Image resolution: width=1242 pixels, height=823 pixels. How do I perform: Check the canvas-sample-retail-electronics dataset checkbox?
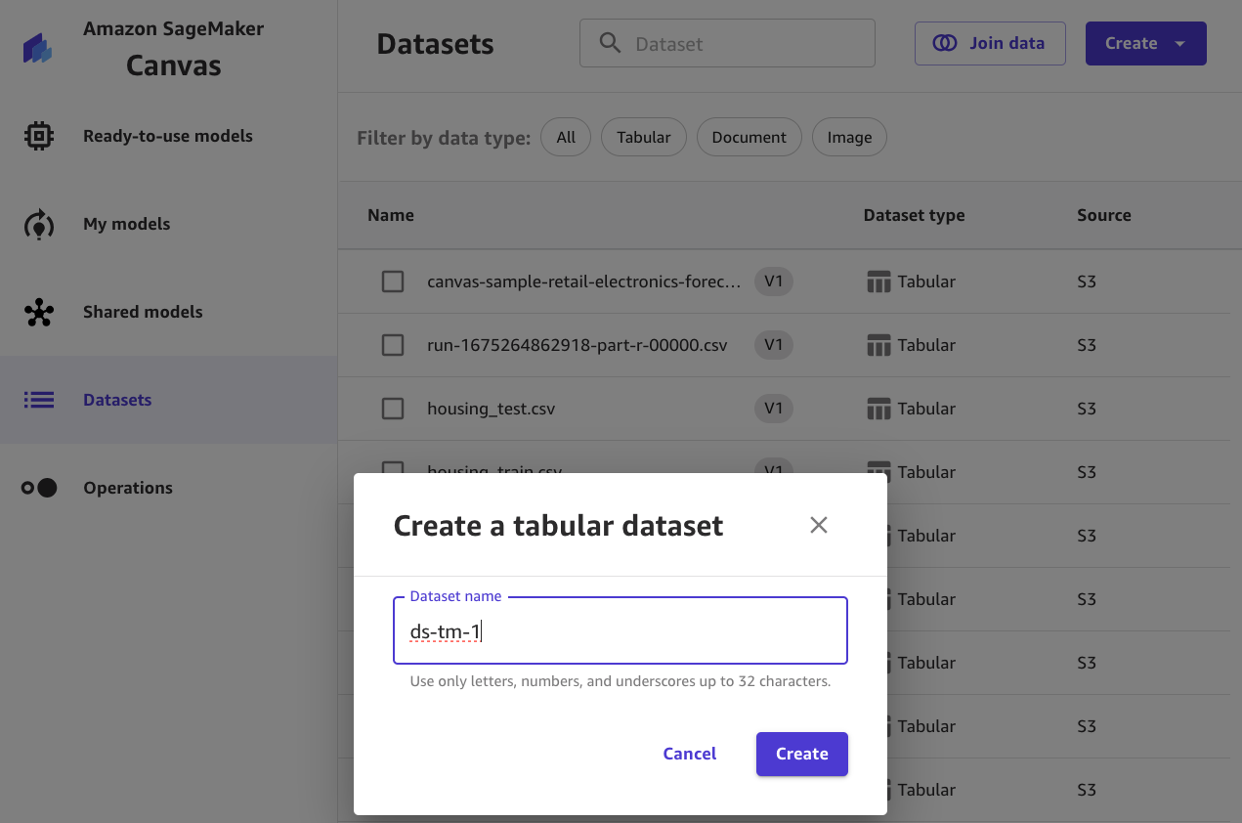(393, 282)
